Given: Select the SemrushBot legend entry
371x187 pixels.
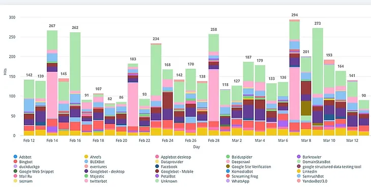Looking at the screenshot, I should pos(310,176).
